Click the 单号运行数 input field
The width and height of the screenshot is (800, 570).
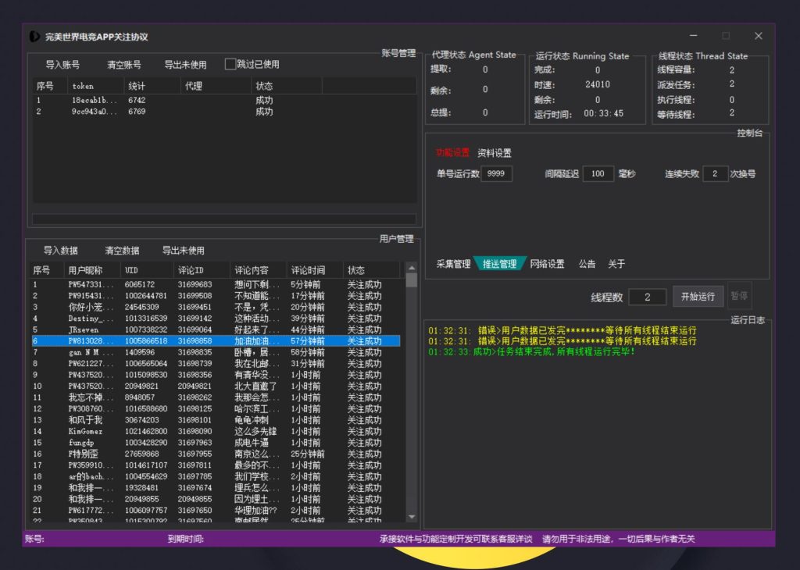click(497, 174)
